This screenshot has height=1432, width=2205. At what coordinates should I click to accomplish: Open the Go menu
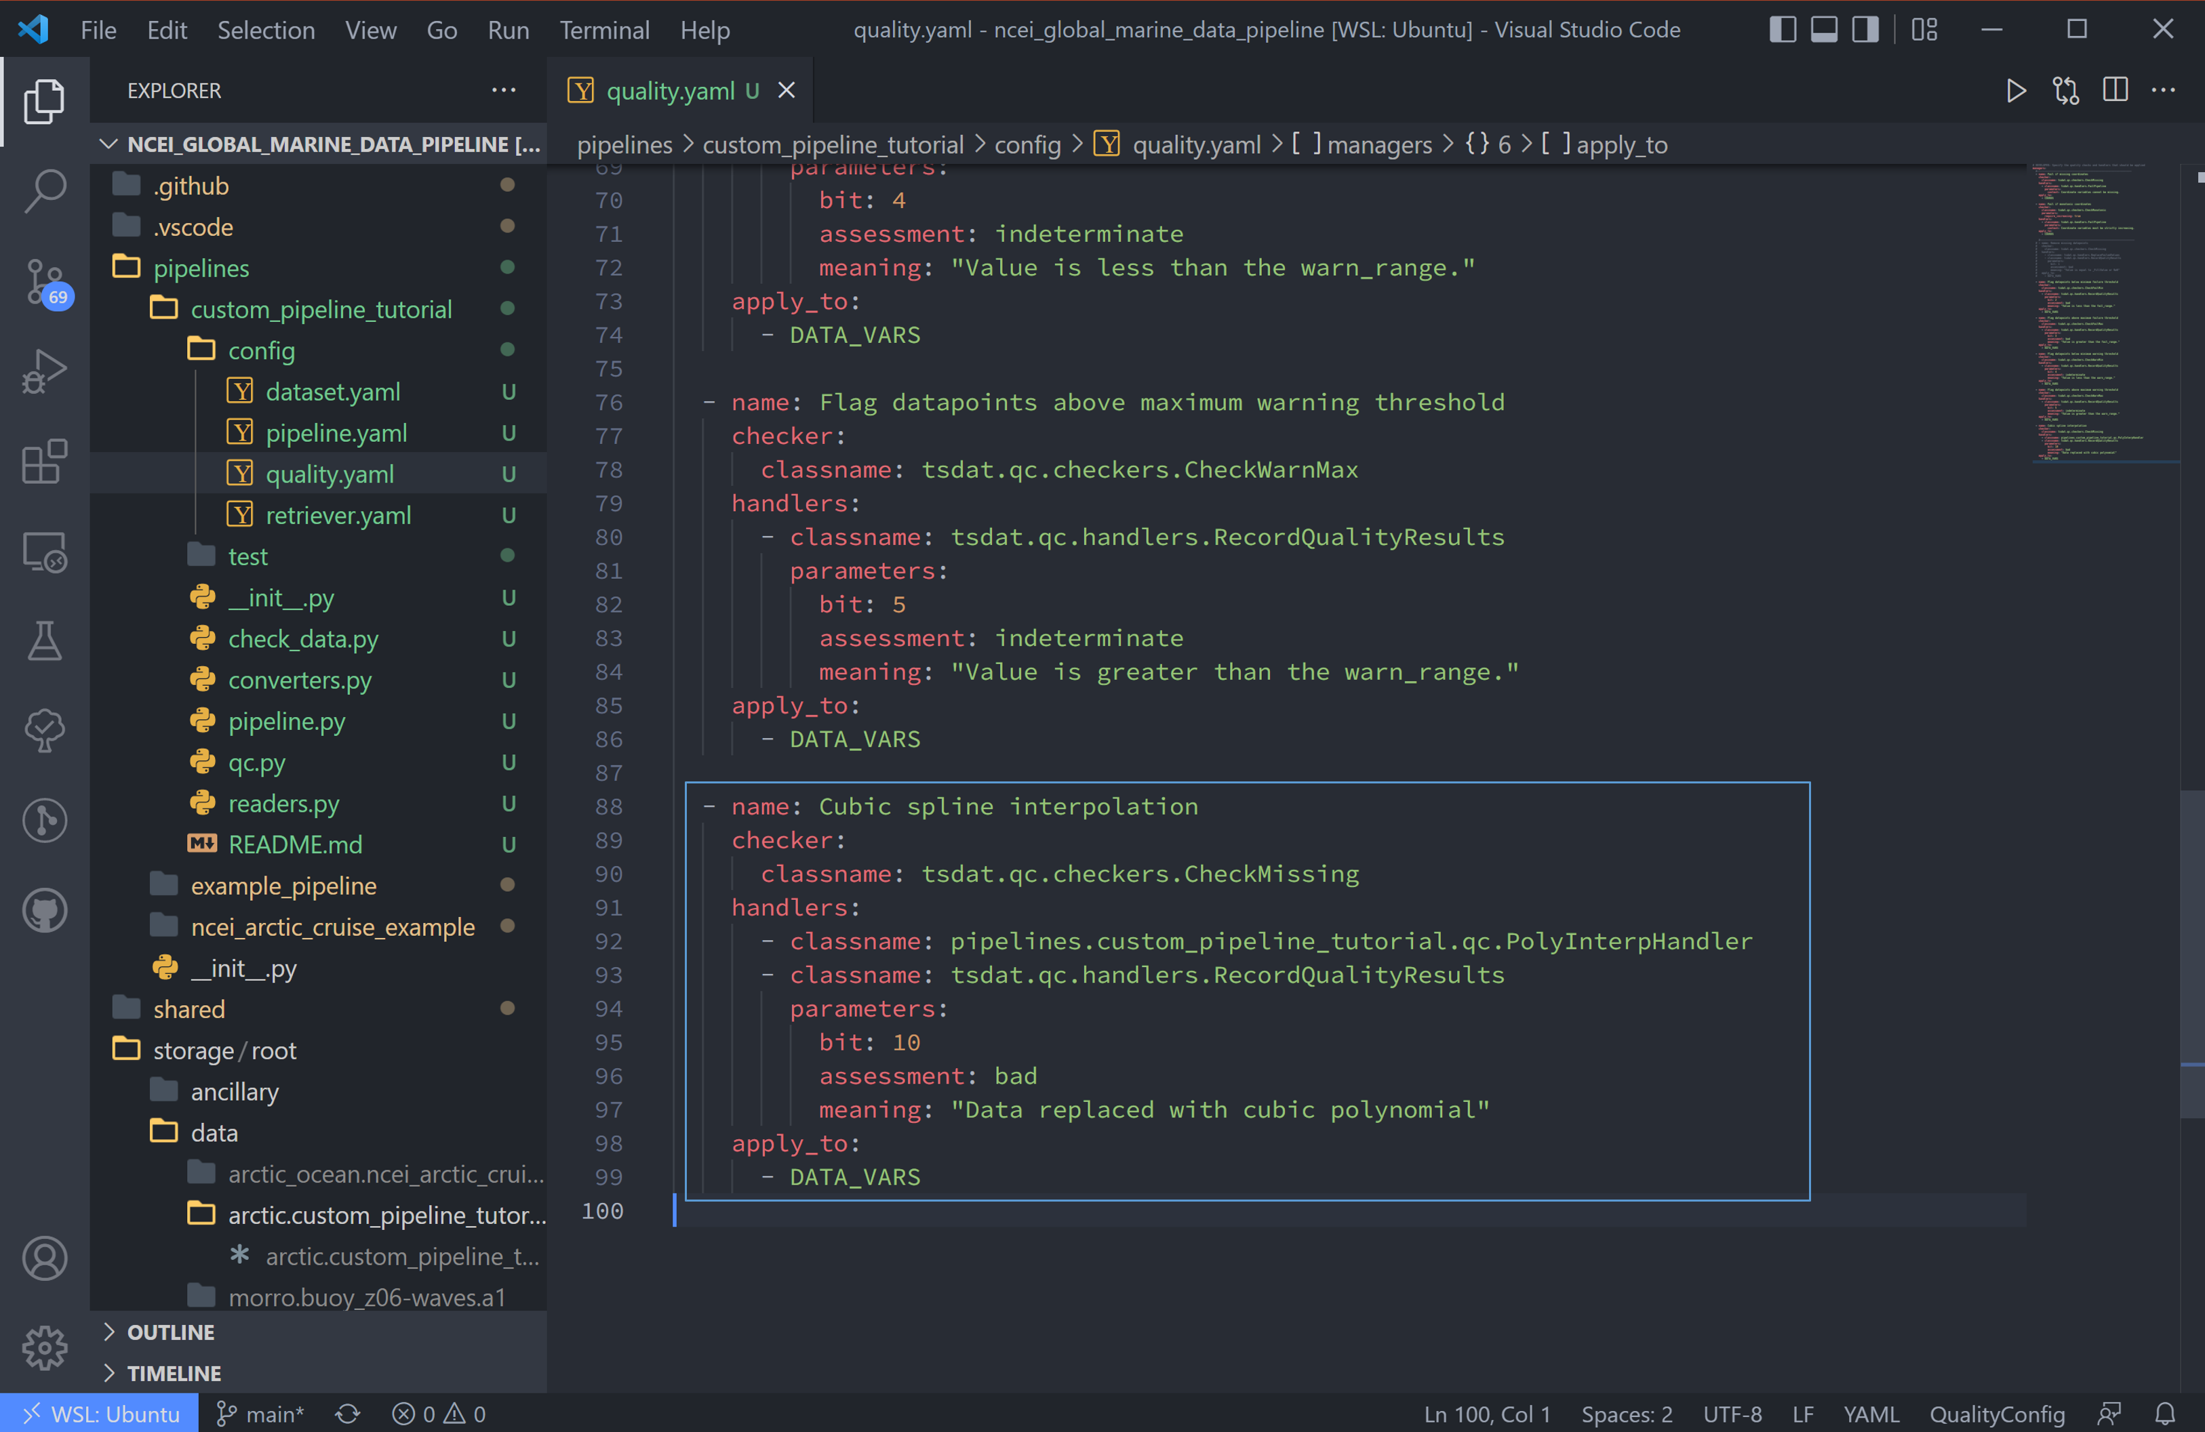[442, 30]
